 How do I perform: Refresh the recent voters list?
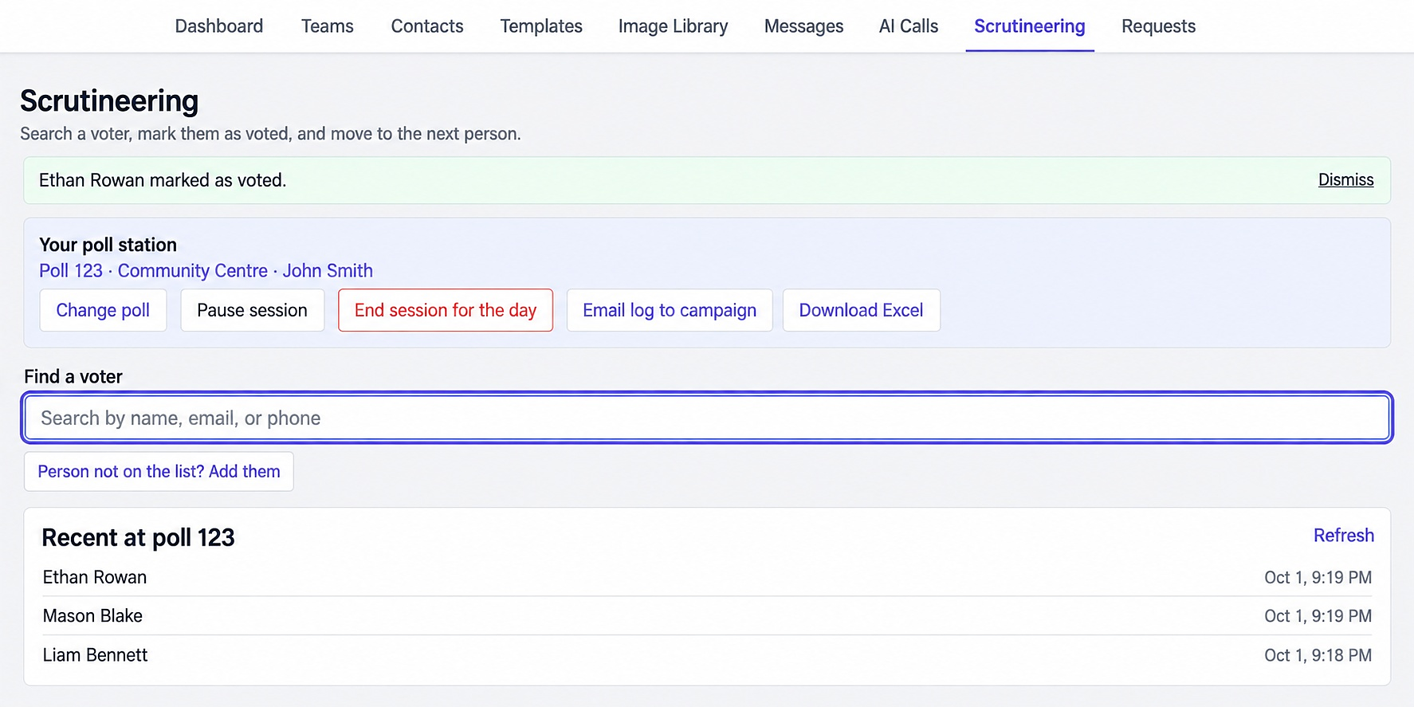click(x=1344, y=536)
